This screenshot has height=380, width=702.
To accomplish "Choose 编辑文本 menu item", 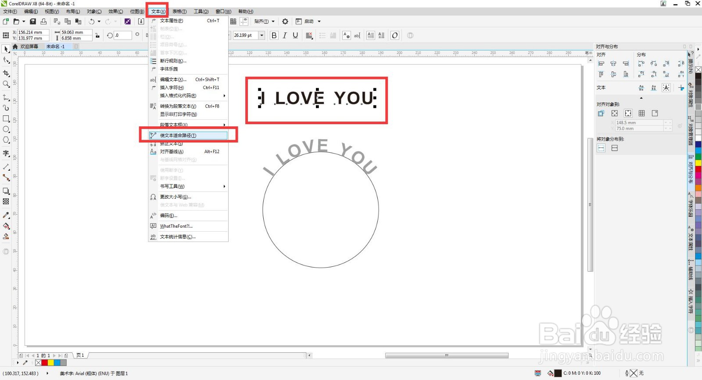I will [188, 79].
